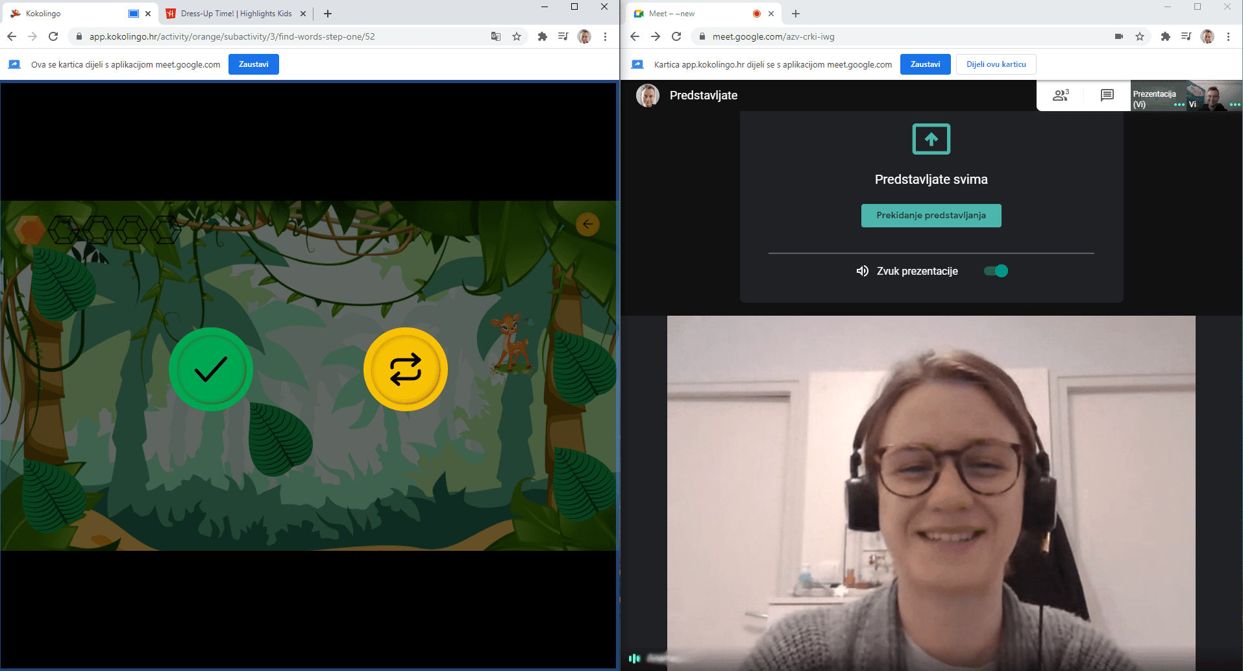Screen dimensions: 1243x671
Task: Click Zaustavi in Kokolingo sharing bar
Action: [x=254, y=64]
